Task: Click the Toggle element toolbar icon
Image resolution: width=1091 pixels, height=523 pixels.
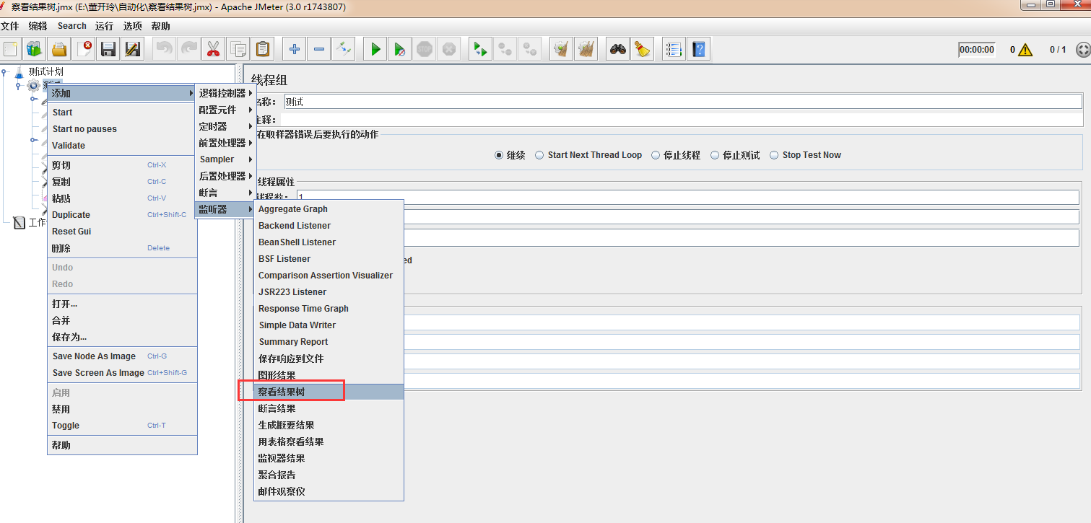Action: point(344,49)
